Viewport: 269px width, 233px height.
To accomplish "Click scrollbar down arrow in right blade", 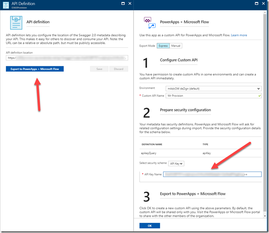I will (x=265, y=216).
